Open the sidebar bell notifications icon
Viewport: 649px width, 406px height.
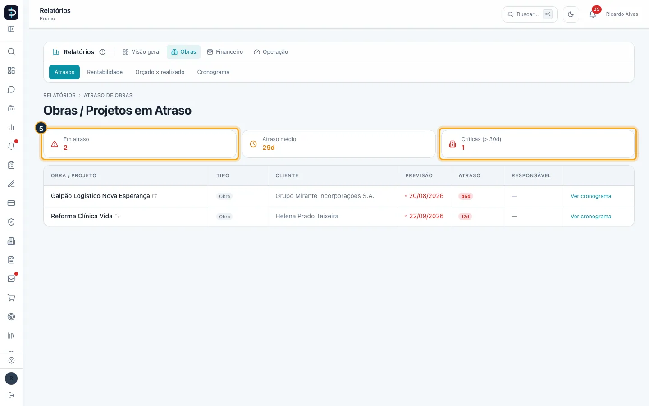(11, 146)
